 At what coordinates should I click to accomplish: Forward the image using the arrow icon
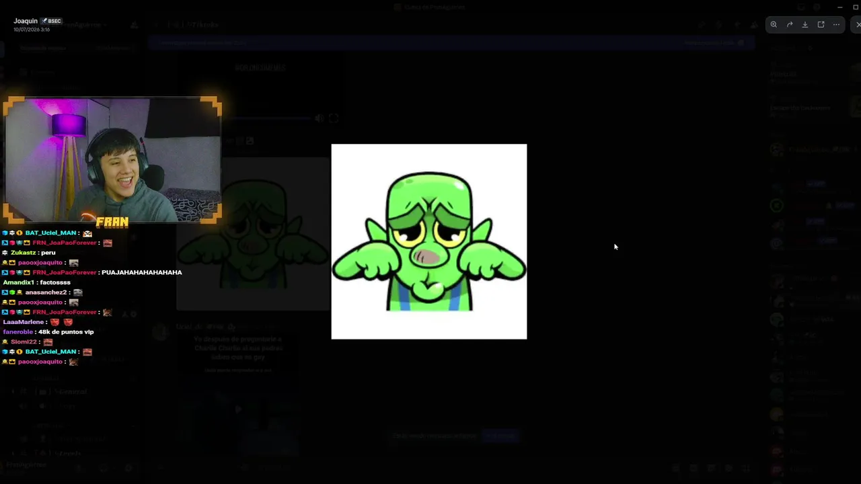click(x=790, y=25)
